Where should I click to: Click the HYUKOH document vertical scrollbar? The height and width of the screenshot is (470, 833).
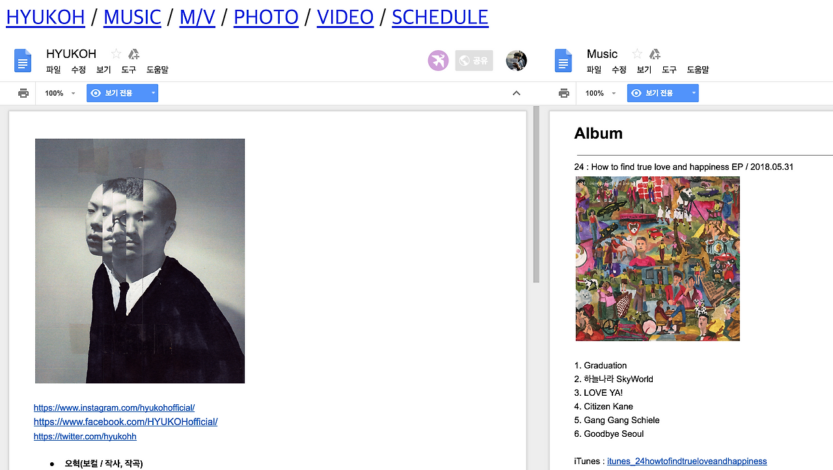[536, 195]
